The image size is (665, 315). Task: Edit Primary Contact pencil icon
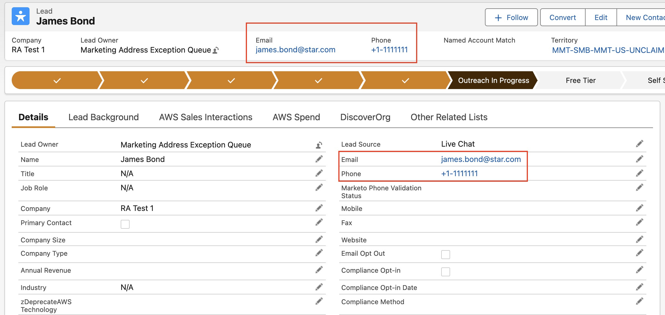pos(319,222)
